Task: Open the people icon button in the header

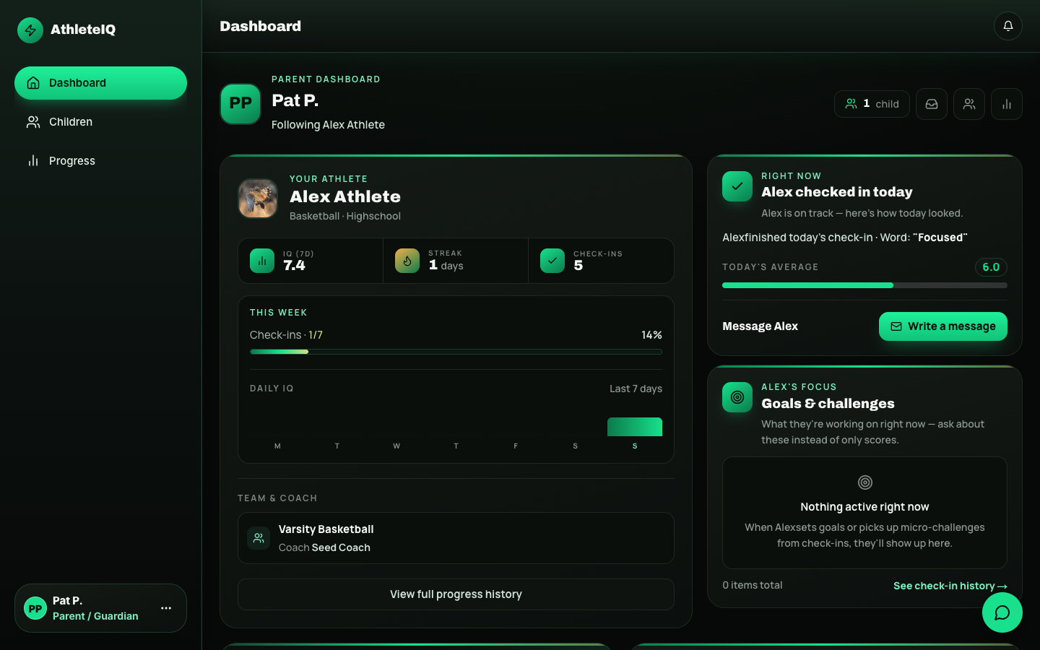Action: pos(969,104)
